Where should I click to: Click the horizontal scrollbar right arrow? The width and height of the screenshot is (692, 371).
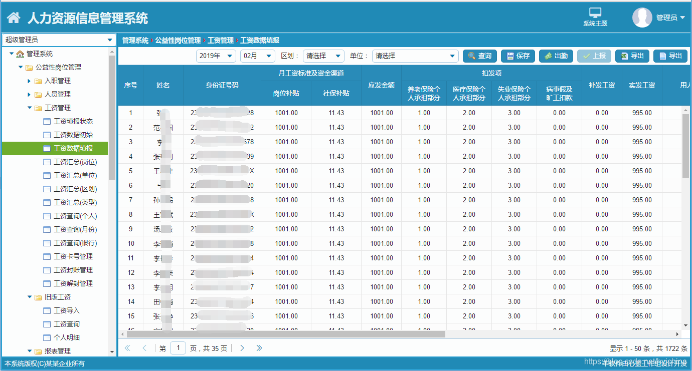[x=677, y=334]
